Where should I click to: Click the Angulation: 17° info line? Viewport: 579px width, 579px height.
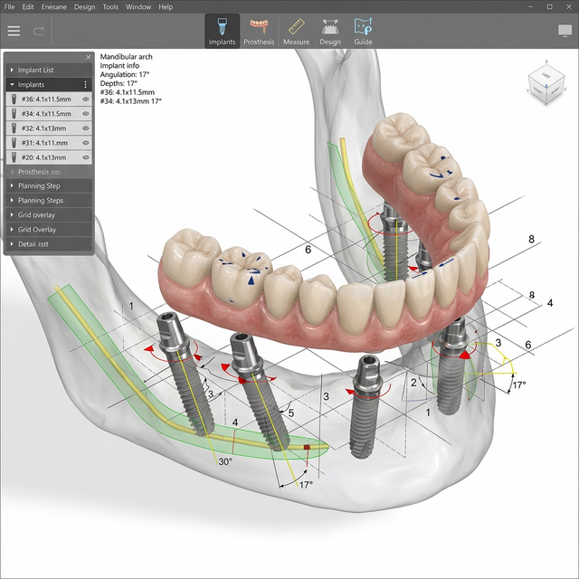[125, 74]
